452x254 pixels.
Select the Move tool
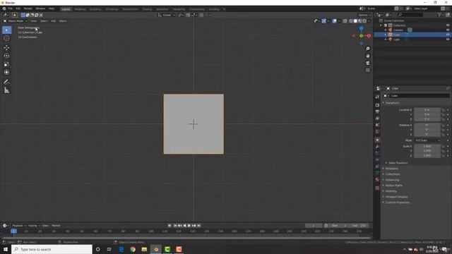point(6,48)
